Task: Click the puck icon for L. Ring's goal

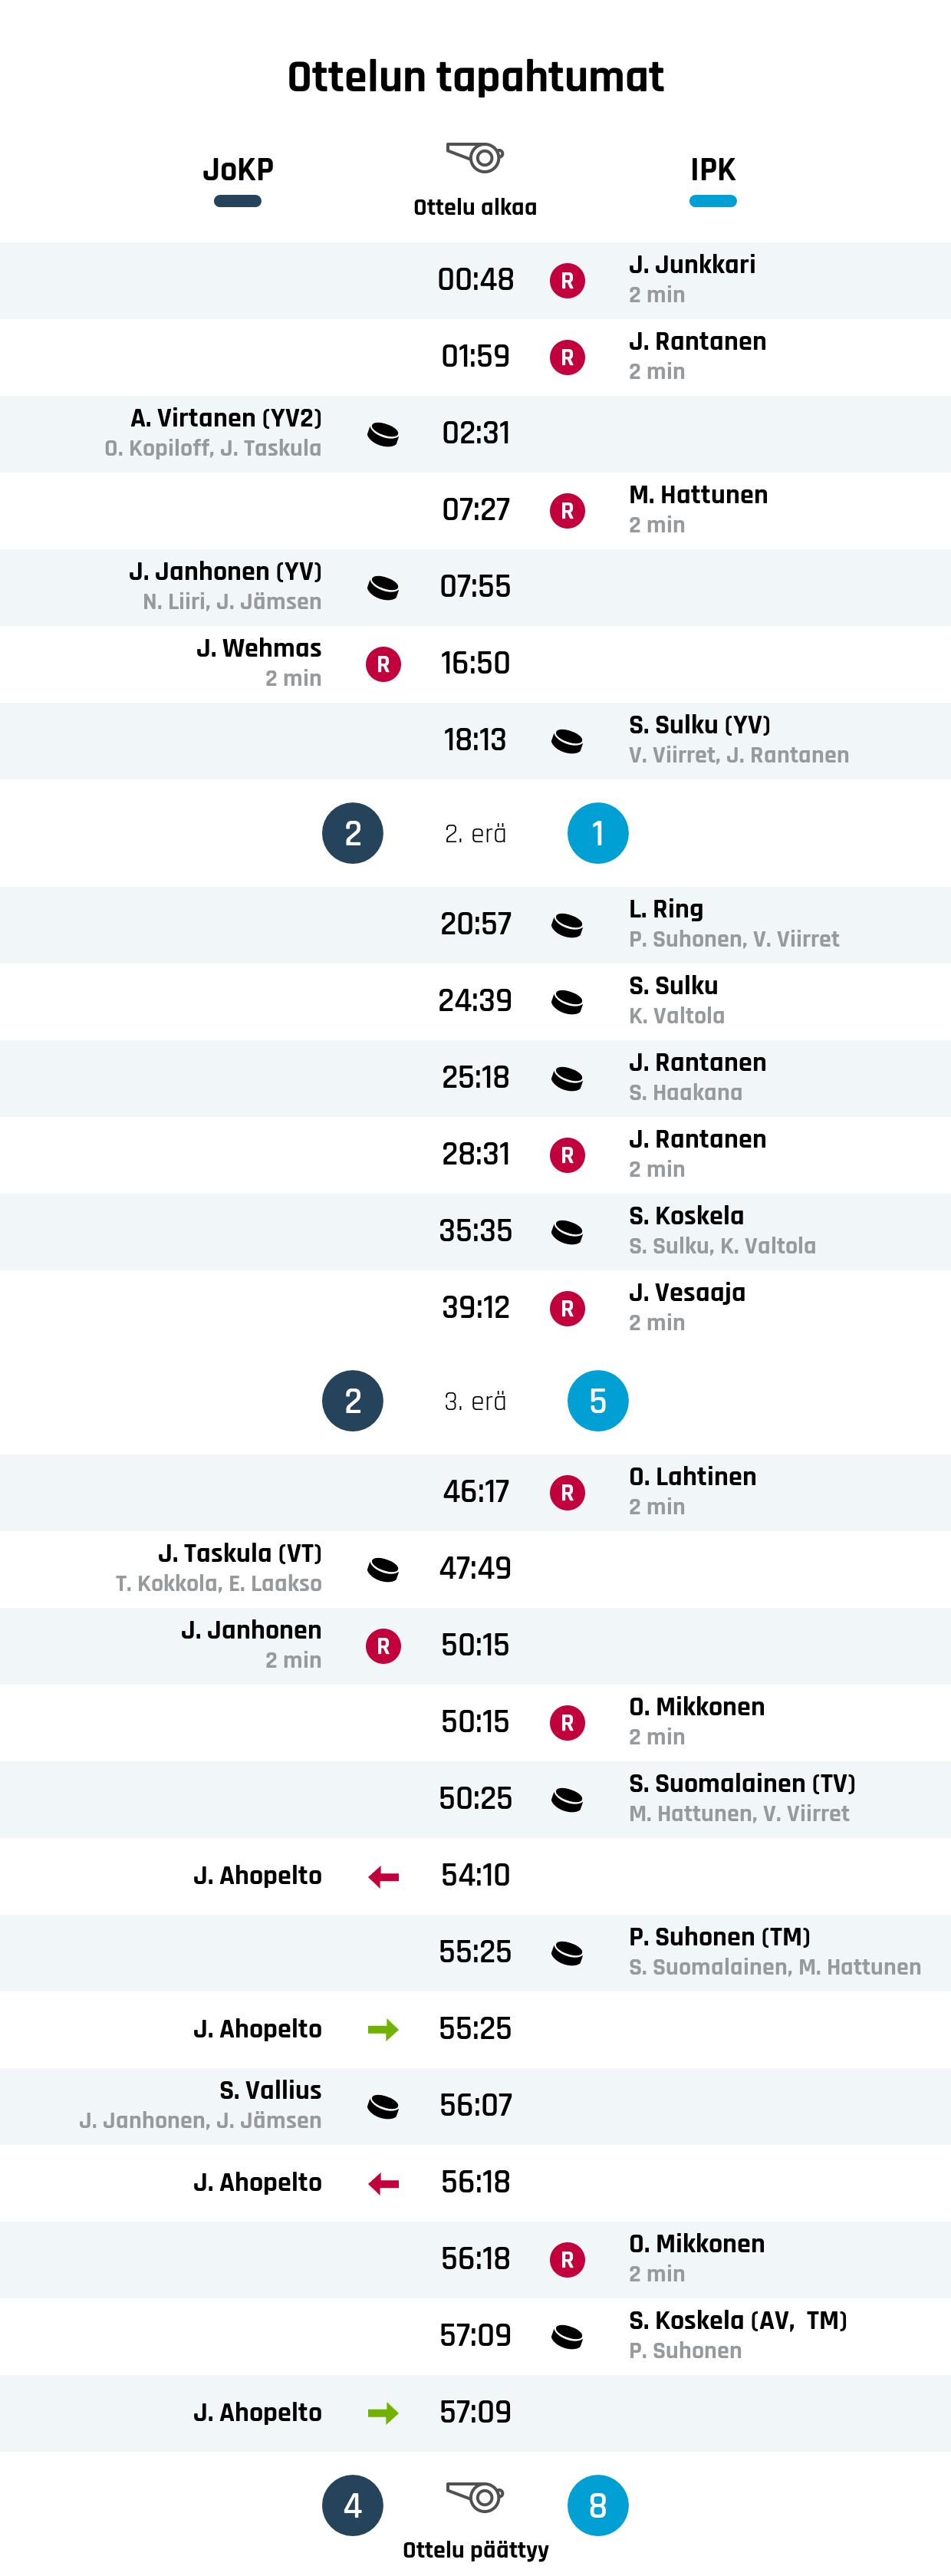Action: pos(567,925)
